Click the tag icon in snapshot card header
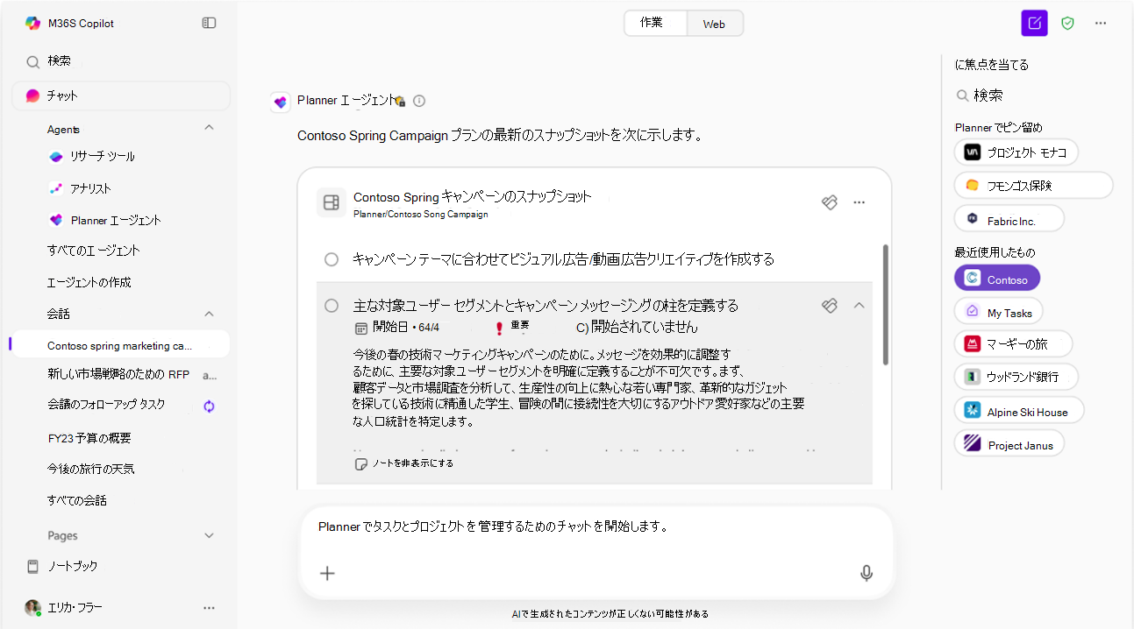Image resolution: width=1134 pixels, height=629 pixels. click(x=829, y=202)
